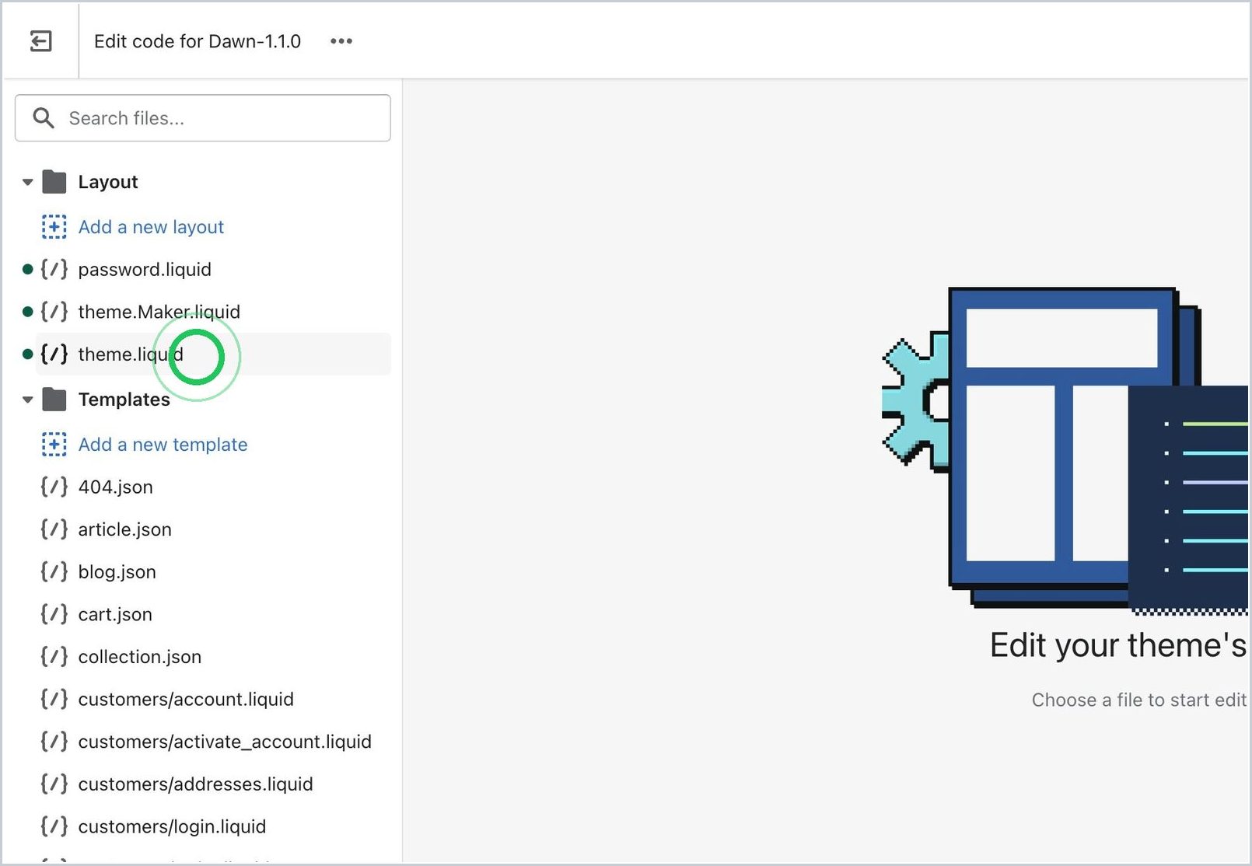Click the code icon beside blog.json
The image size is (1252, 866).
[54, 572]
